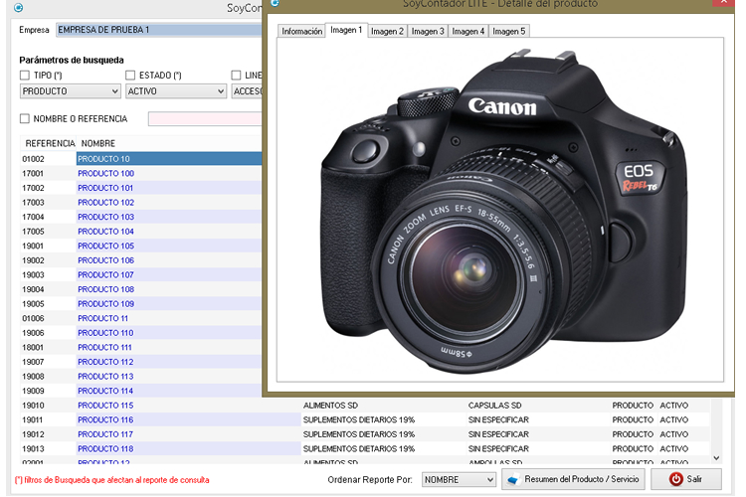746x497 pixels.
Task: Click SIN ESPECIFICAR in the PRODUCTO 117 row
Action: click(498, 434)
